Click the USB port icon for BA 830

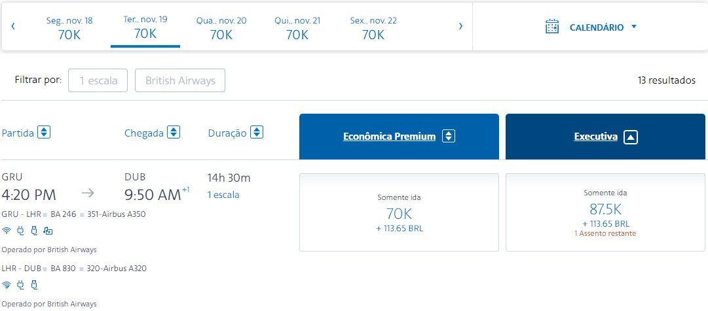point(34,284)
